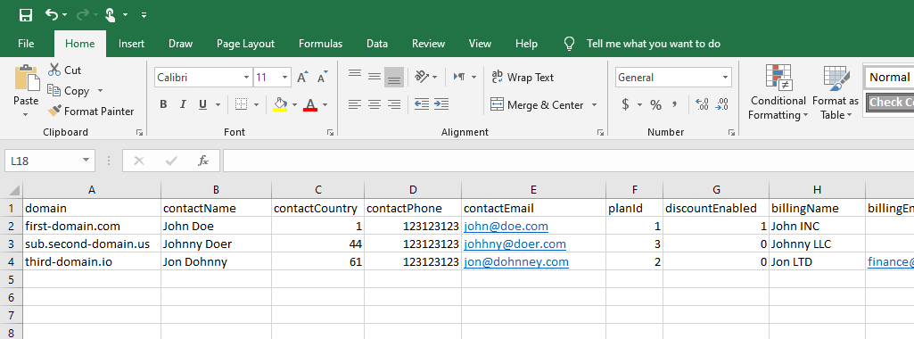Align text right in cell

(x=394, y=104)
